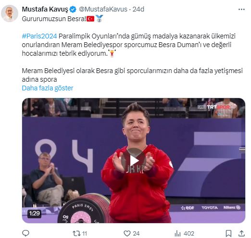Play the video with the center play button
Viewport: 251px width, 238px height.
[134, 161]
